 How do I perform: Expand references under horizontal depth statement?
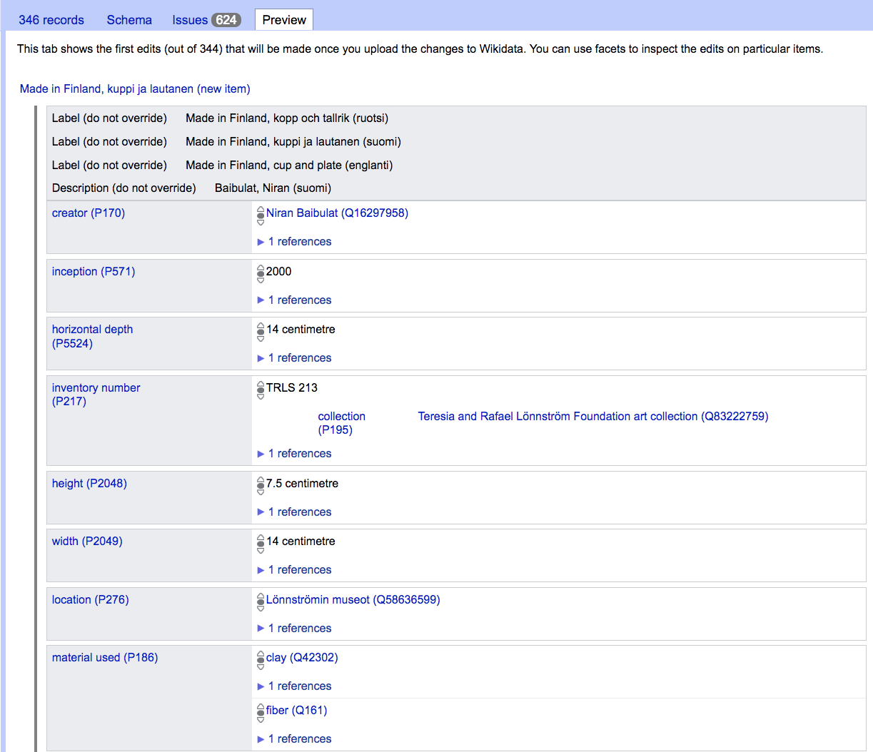click(x=294, y=358)
